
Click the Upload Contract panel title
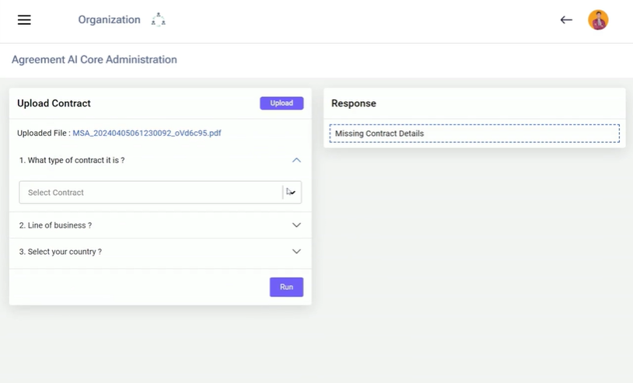(x=54, y=103)
